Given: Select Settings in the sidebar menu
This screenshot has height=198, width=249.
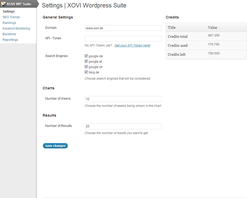Looking at the screenshot, I should tap(8, 11).
